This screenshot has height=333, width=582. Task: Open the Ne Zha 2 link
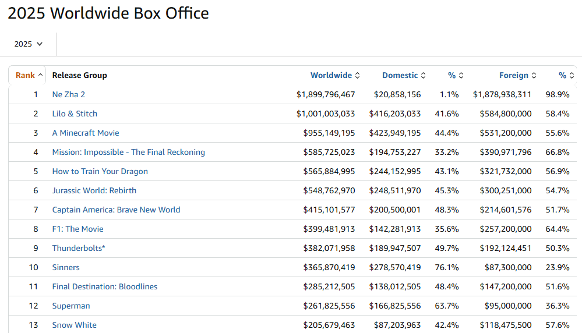tap(69, 94)
